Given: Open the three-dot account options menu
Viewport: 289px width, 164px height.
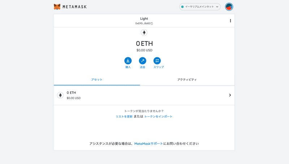Looking at the screenshot, I should 230,21.
